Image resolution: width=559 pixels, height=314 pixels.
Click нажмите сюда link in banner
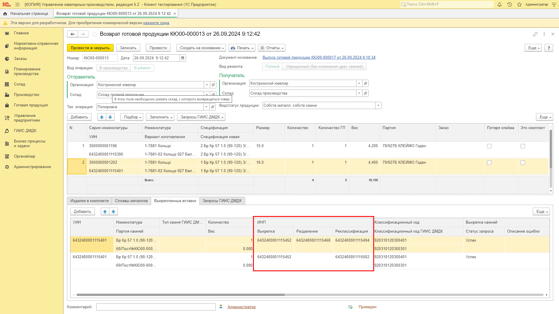[x=156, y=23]
